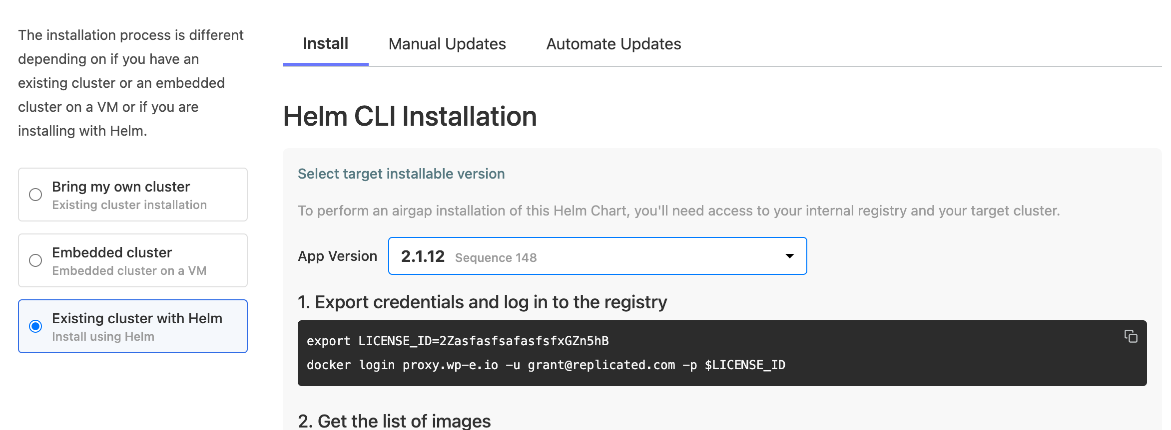Copy the export credentials code snippet
This screenshot has width=1171, height=430.
pyautogui.click(x=1132, y=336)
